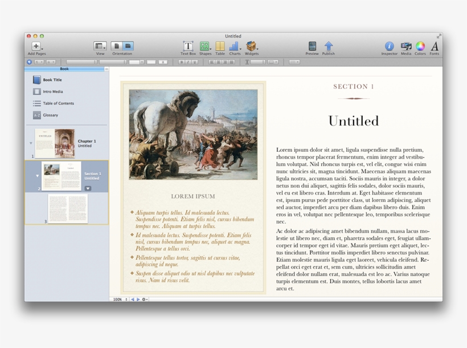Open the View dropdown
The height and width of the screenshot is (348, 467).
point(100,47)
